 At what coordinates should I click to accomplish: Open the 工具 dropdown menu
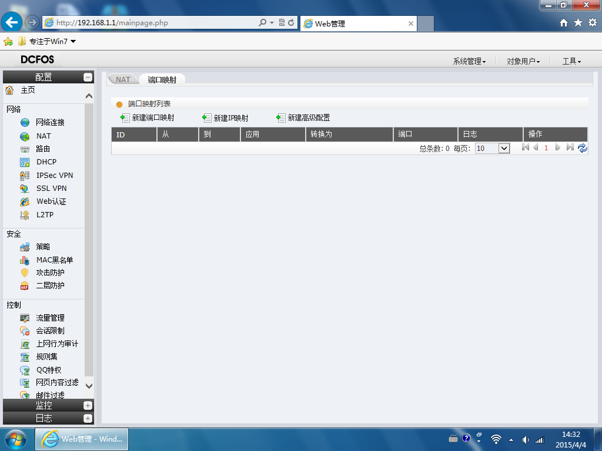tap(571, 61)
